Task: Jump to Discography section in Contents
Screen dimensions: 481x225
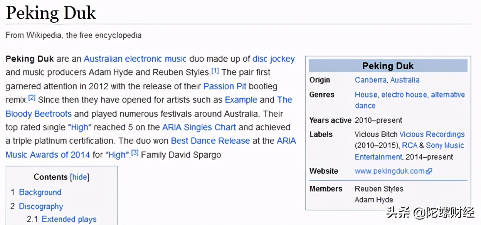Action: point(41,207)
